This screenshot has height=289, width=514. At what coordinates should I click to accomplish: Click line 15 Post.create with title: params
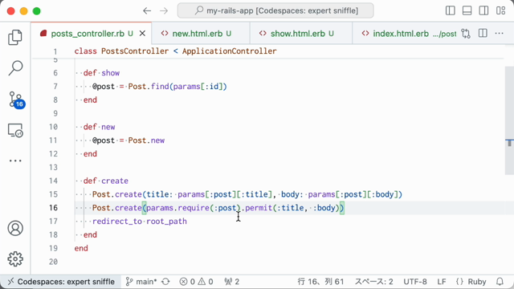[247, 194]
